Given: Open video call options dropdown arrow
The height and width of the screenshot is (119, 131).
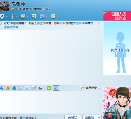Looking at the screenshot, I should 7,16.
